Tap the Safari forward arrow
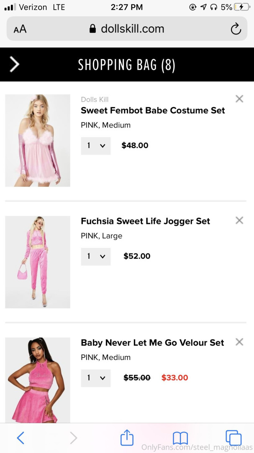This screenshot has height=453, width=254. [74, 438]
